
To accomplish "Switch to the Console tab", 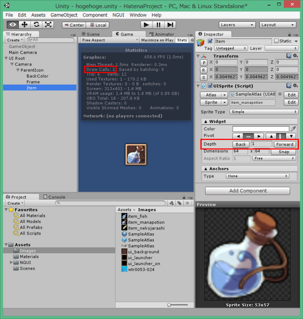I will coord(54,197).
